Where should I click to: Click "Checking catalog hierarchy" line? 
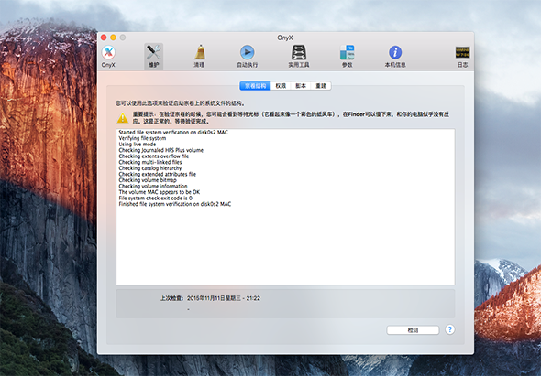click(x=150, y=168)
